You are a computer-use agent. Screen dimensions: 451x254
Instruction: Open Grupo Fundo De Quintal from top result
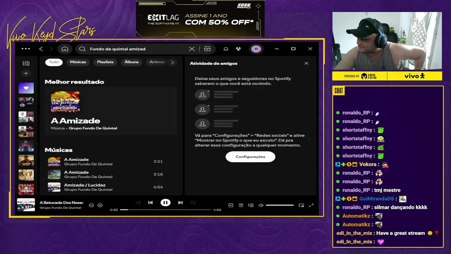(93, 128)
